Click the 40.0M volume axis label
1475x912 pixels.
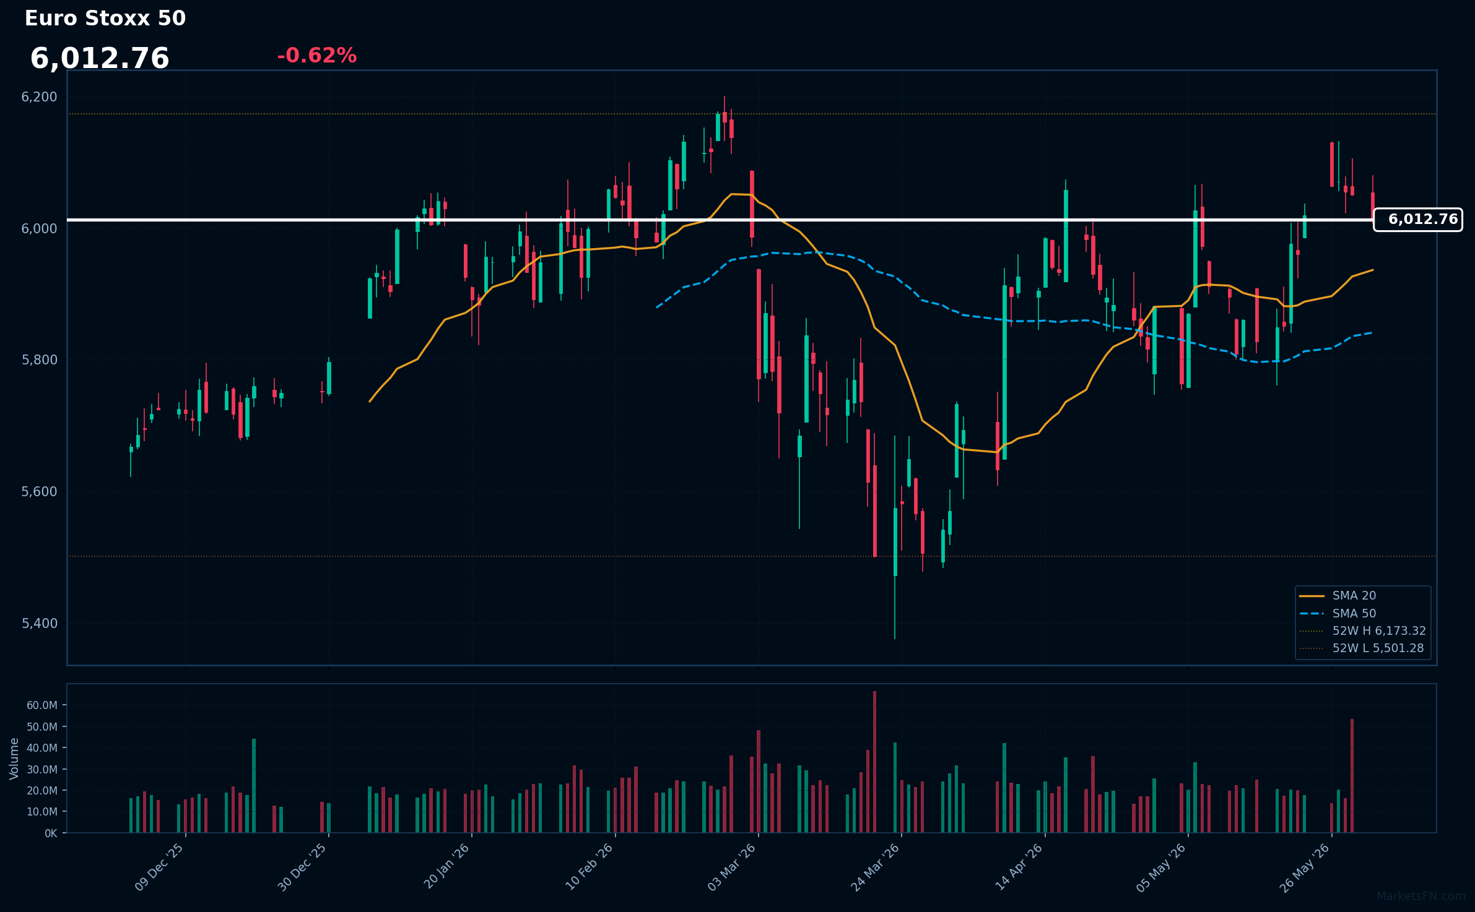pyautogui.click(x=42, y=748)
